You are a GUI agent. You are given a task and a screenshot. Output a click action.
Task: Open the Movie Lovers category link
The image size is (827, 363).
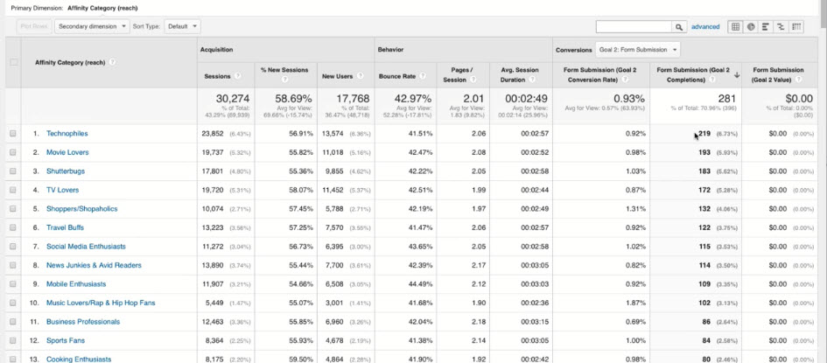click(67, 152)
